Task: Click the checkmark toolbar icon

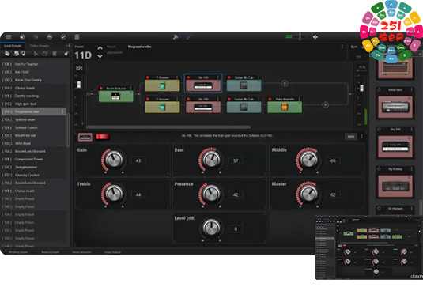Action: (x=62, y=36)
